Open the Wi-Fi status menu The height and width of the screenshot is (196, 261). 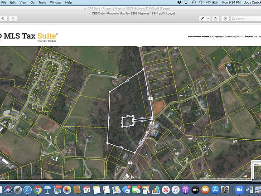click(201, 2)
